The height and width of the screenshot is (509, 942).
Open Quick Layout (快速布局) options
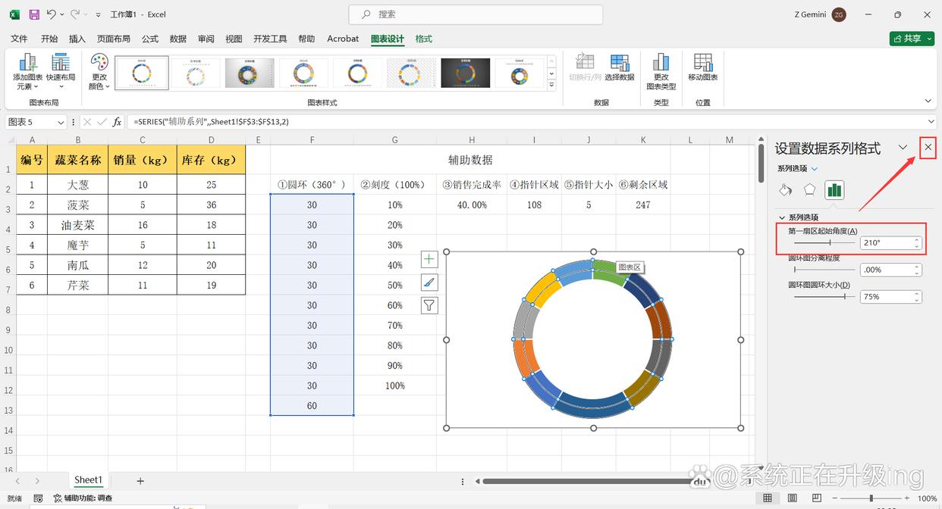click(61, 72)
